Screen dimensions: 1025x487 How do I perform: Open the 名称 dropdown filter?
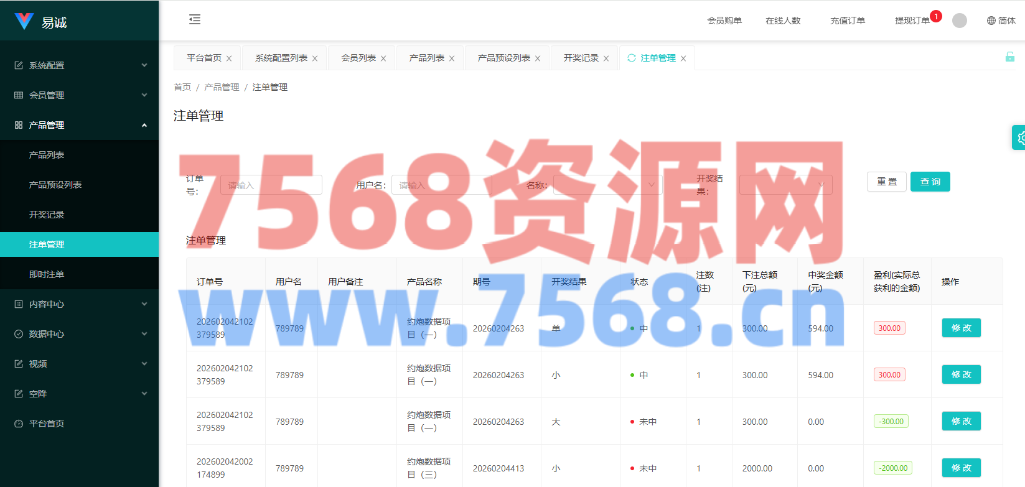(x=607, y=185)
